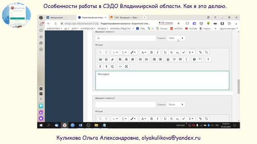Open accessibility checker in answer 1 editor
Screen dimensions: 257x144
pos(194,60)
